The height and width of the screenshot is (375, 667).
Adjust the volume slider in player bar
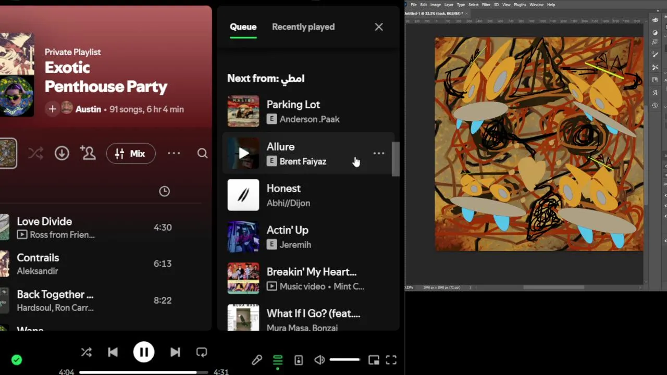pyautogui.click(x=344, y=359)
